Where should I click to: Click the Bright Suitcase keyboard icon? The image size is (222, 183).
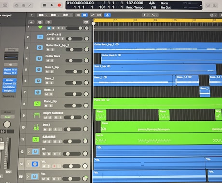pos(37,116)
